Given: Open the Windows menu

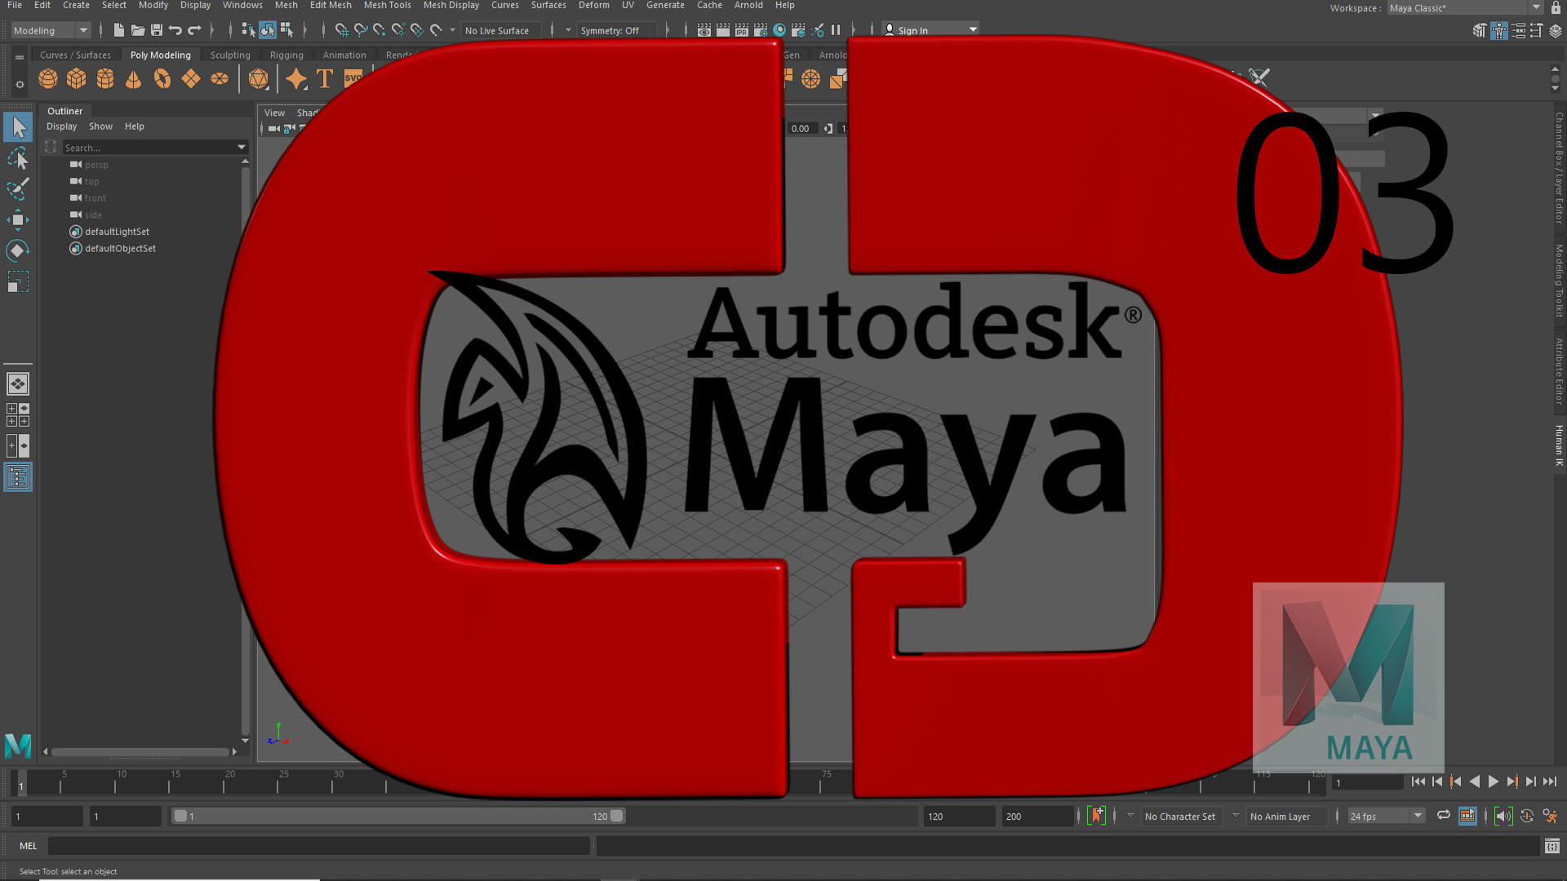Looking at the screenshot, I should 242,6.
